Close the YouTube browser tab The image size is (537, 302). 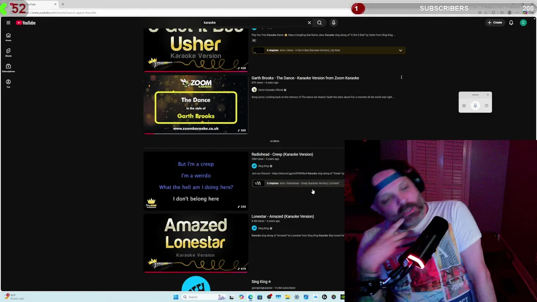coord(55,4)
